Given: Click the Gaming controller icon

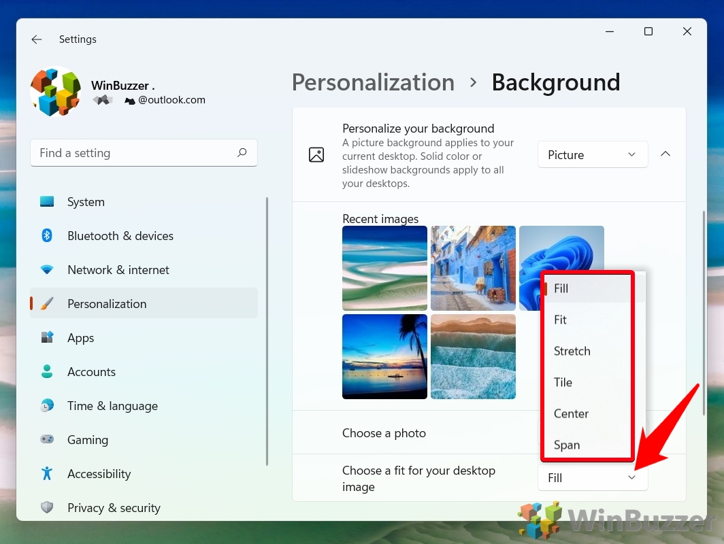Looking at the screenshot, I should 47,440.
